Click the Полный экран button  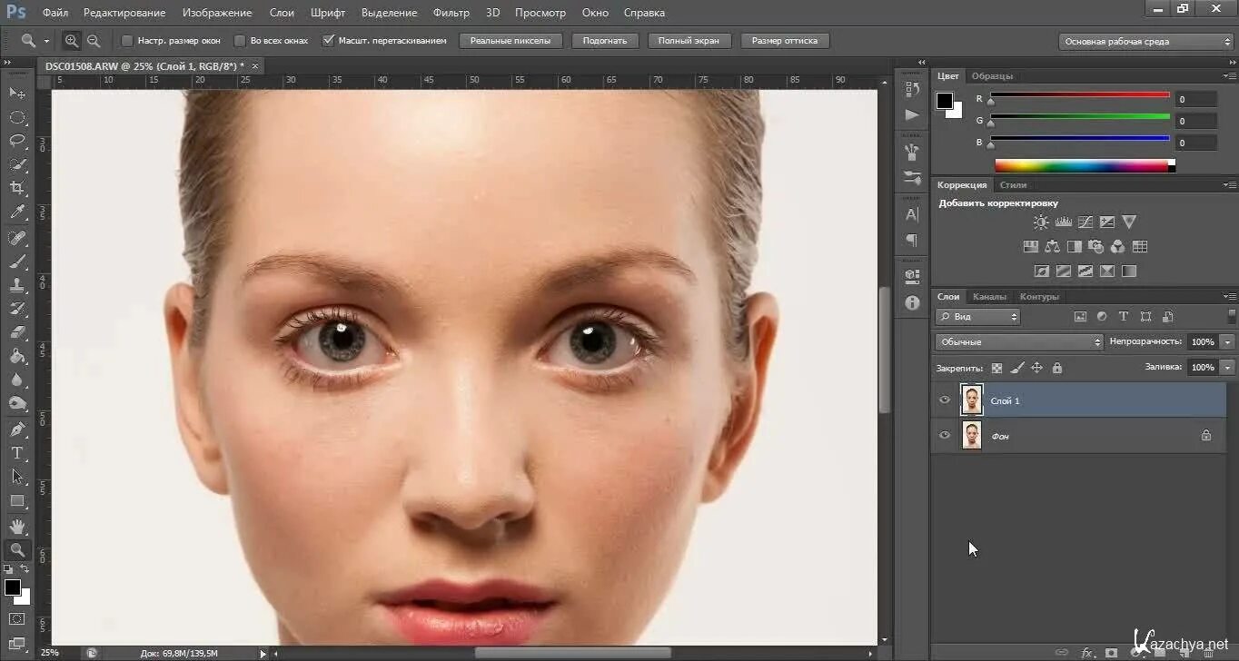[x=689, y=41]
